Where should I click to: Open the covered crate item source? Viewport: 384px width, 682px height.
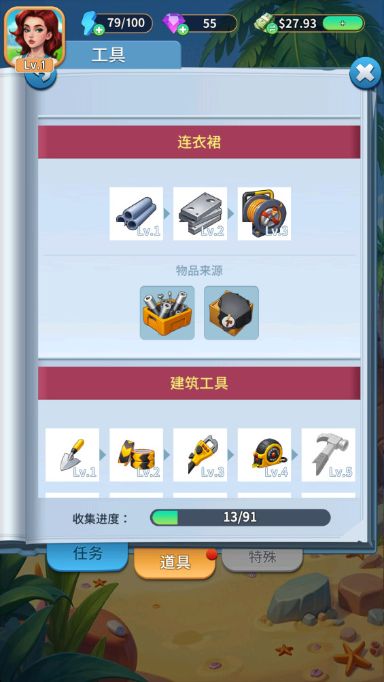pyautogui.click(x=231, y=312)
